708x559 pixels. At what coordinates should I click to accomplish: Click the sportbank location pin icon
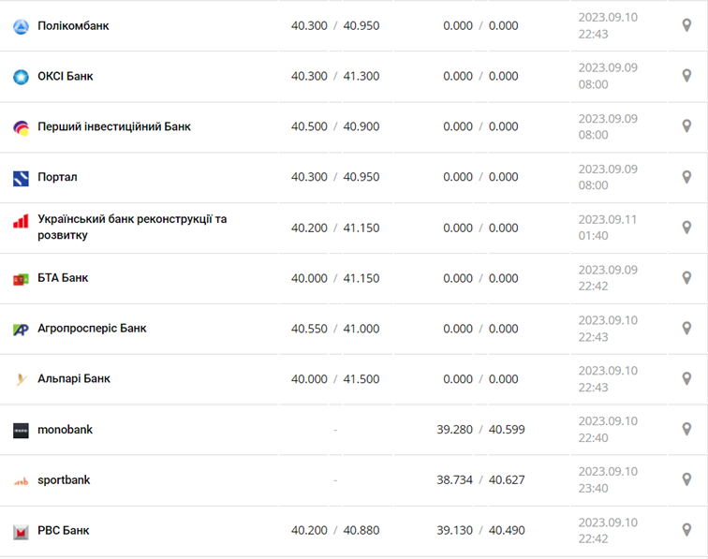click(x=686, y=480)
